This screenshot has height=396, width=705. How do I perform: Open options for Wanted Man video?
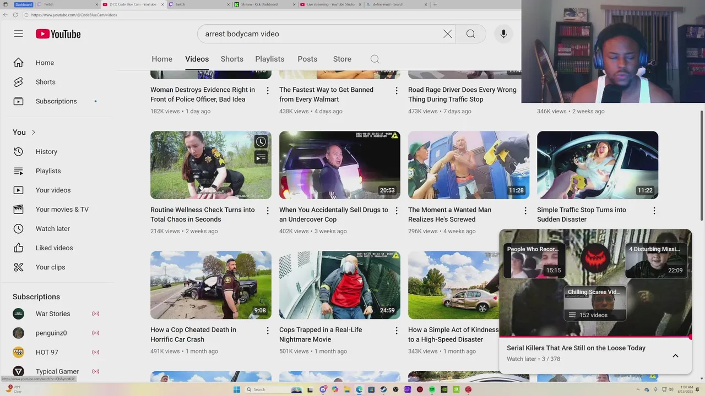[x=525, y=211]
